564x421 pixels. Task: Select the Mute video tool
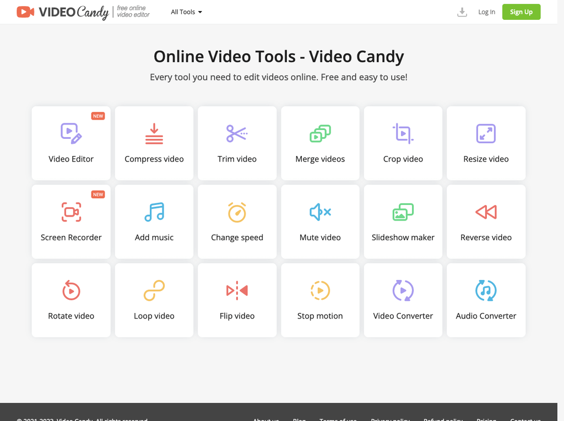(x=320, y=222)
